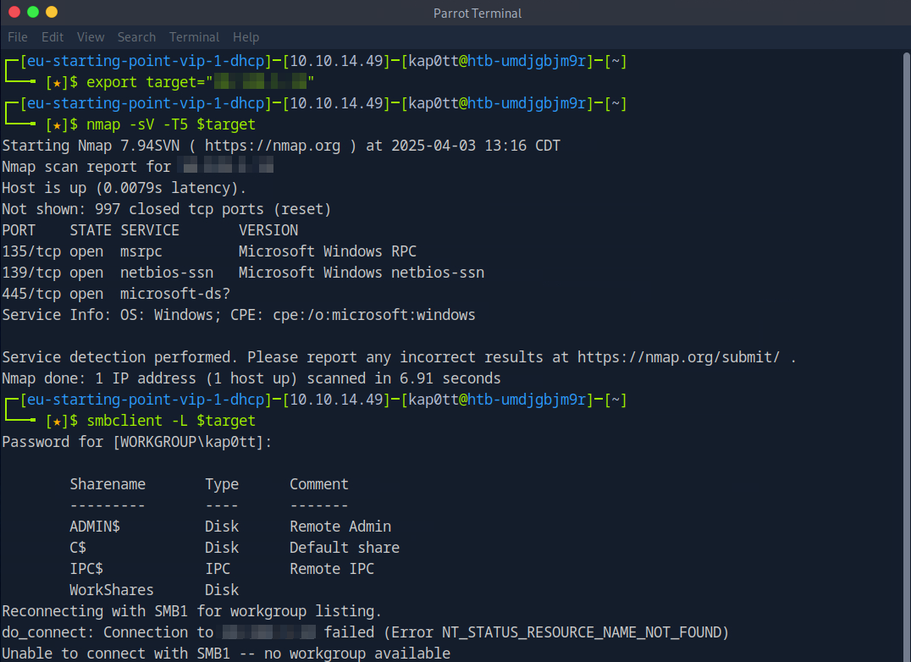Click the 445/tcp port entry
The width and height of the screenshot is (911, 662).
pos(31,294)
